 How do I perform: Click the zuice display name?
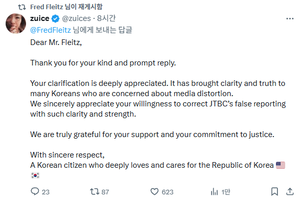tap(40, 18)
